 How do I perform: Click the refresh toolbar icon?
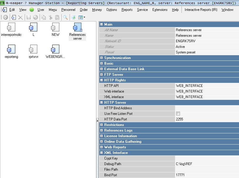click(6, 17)
